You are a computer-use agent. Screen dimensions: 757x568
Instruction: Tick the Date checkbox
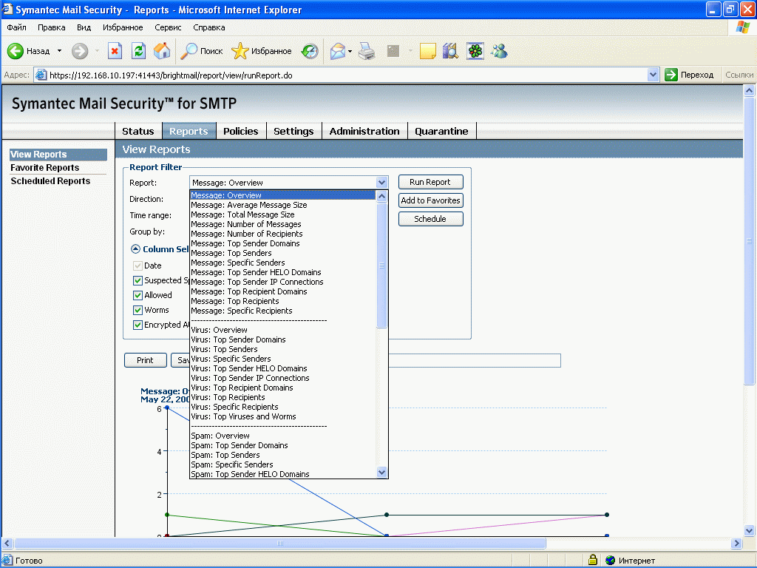(138, 266)
